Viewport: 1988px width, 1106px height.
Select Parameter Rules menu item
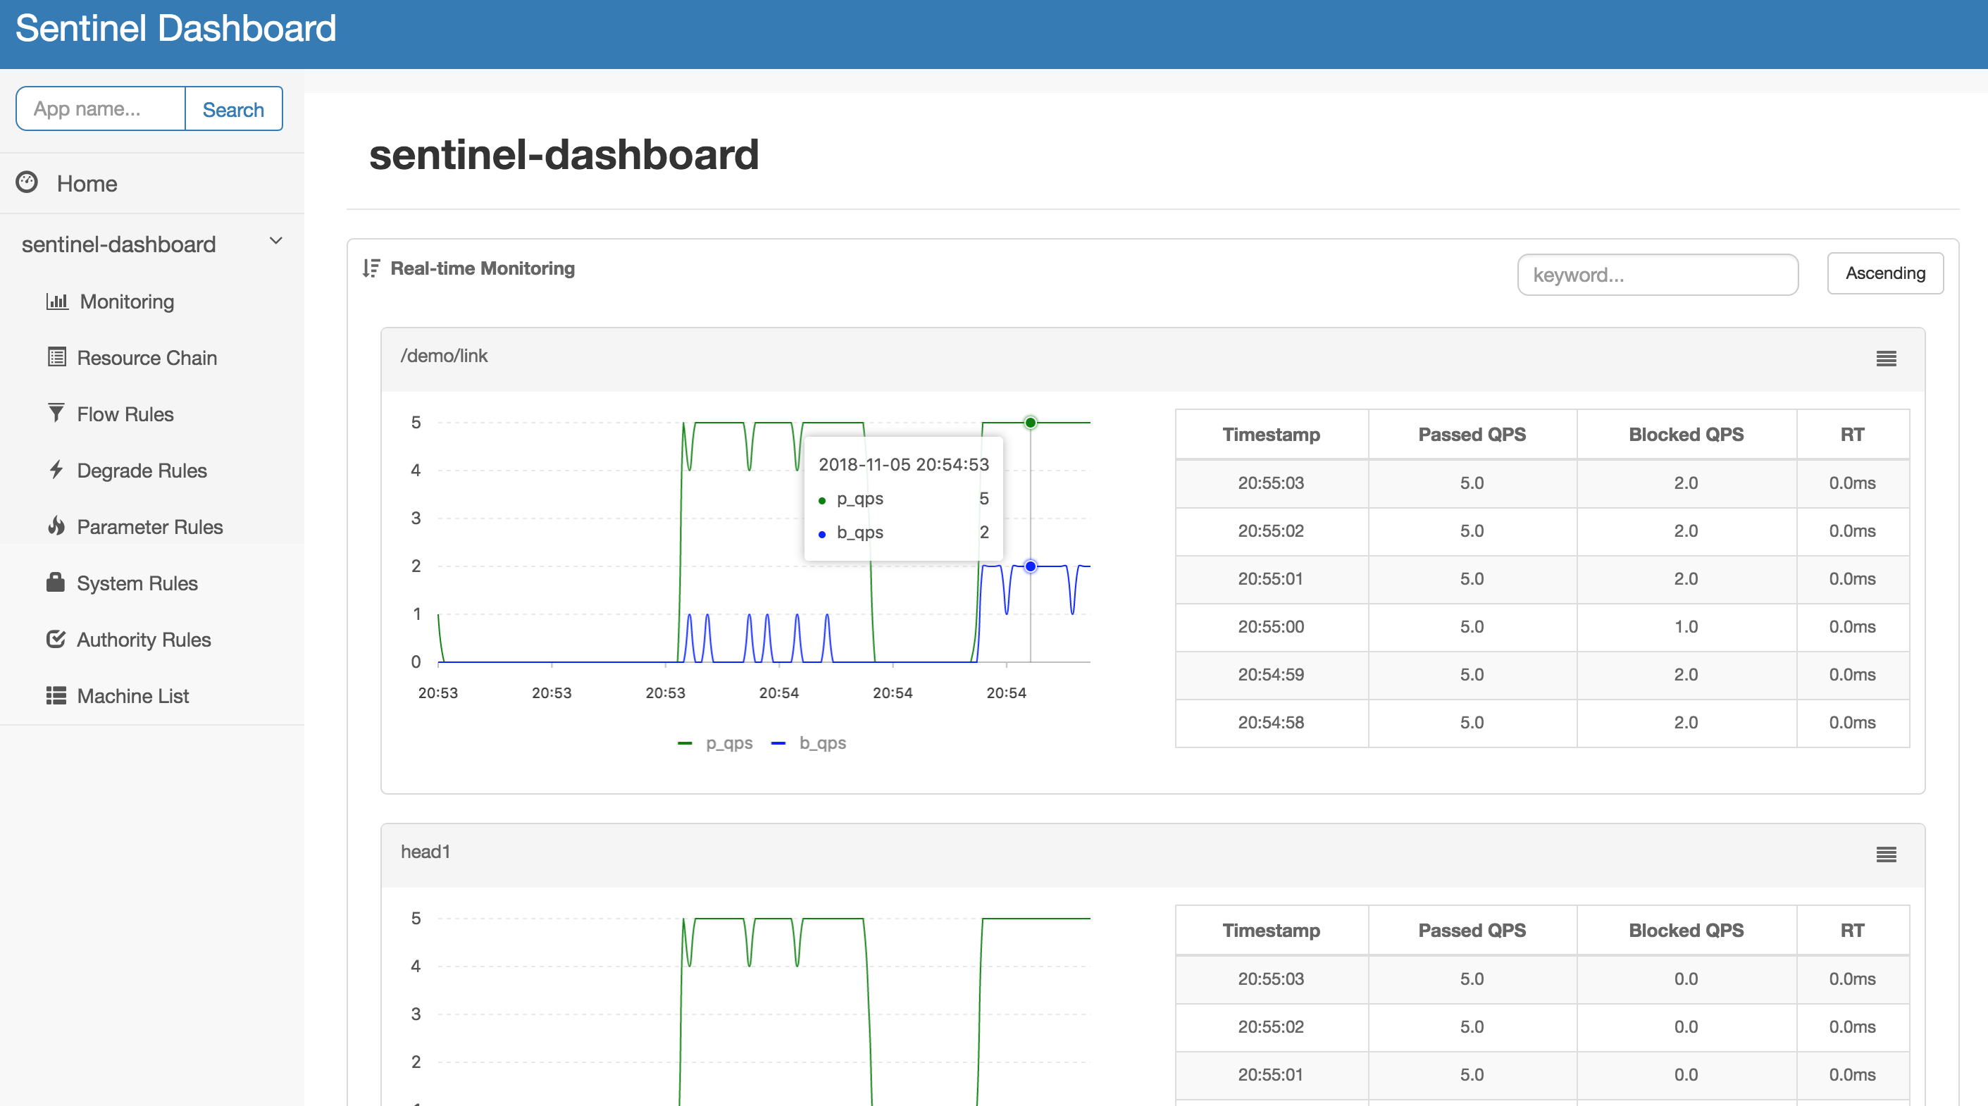[x=151, y=526]
